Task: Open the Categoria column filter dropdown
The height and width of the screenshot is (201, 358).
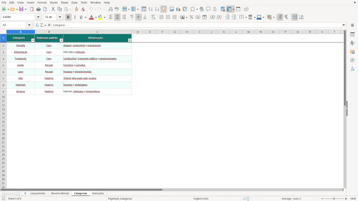Action: [x=33, y=40]
